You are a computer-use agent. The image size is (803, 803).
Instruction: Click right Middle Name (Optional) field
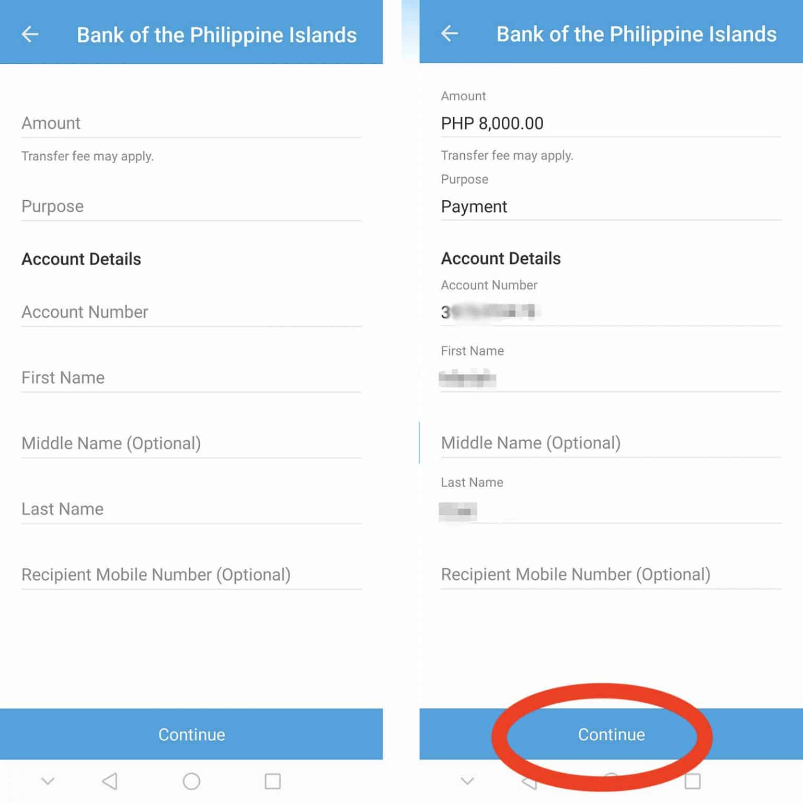pos(611,443)
